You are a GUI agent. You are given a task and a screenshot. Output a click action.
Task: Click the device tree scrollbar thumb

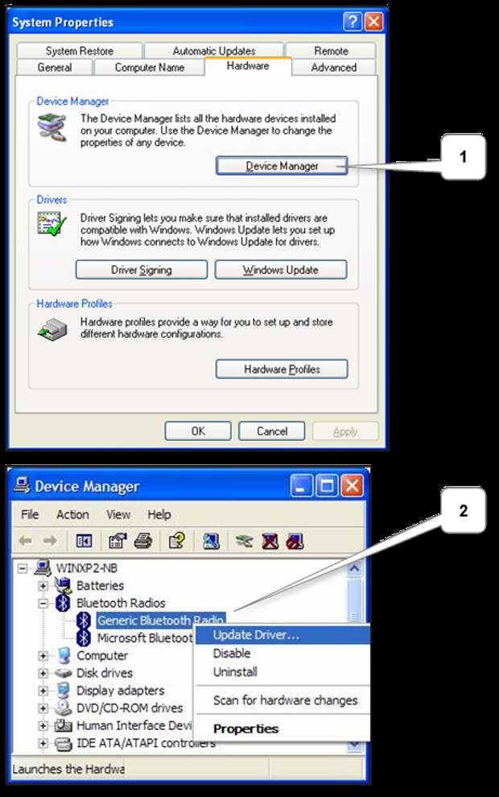(354, 600)
